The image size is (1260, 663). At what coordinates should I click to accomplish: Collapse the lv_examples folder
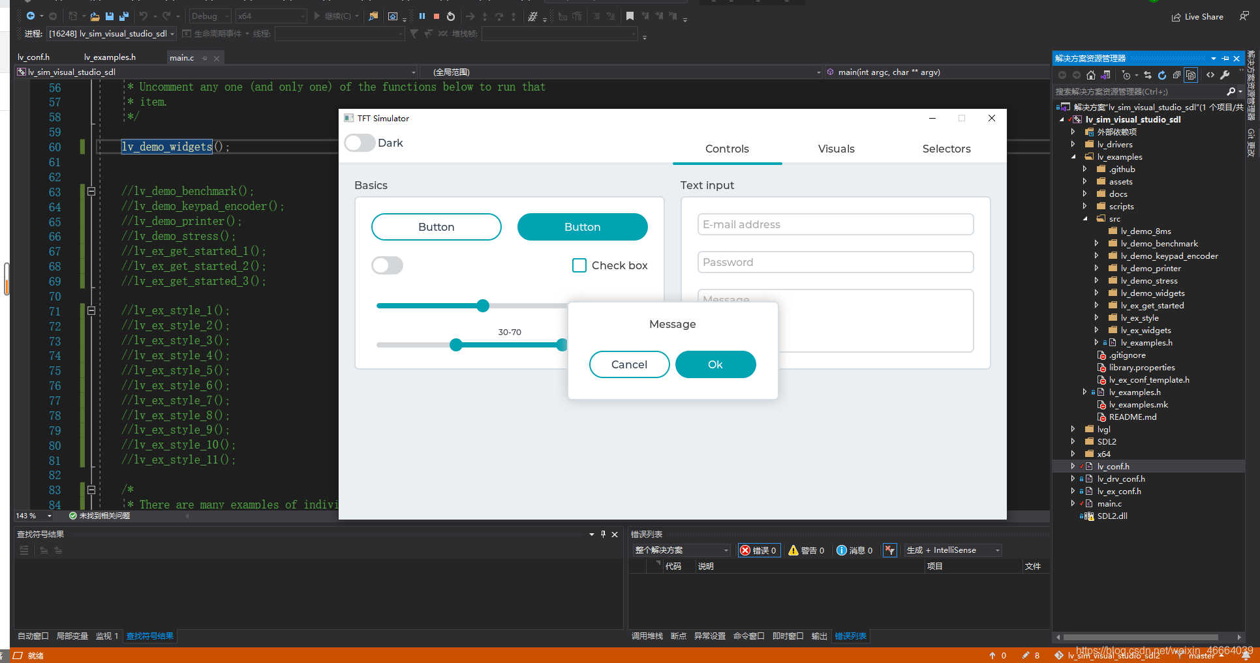[1073, 157]
